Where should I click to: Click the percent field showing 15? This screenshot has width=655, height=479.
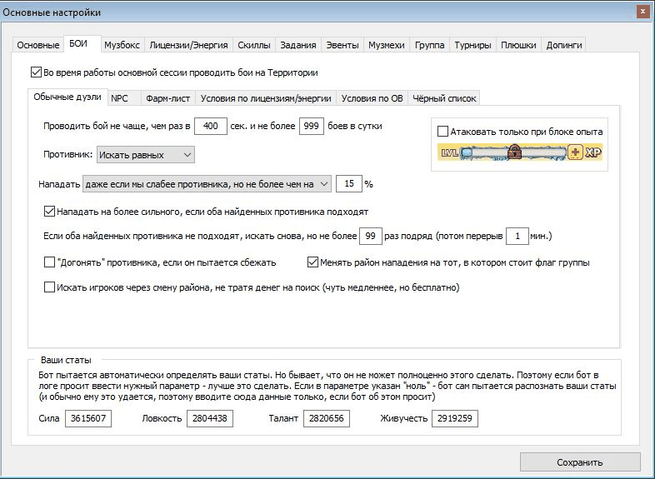coord(349,184)
